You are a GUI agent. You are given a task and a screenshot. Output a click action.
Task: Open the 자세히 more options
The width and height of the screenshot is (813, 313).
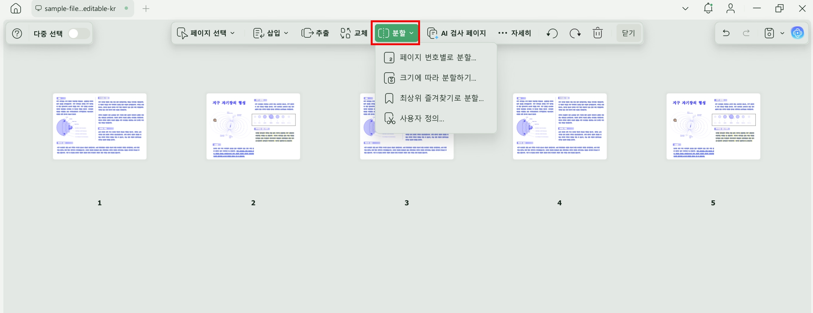click(x=515, y=33)
